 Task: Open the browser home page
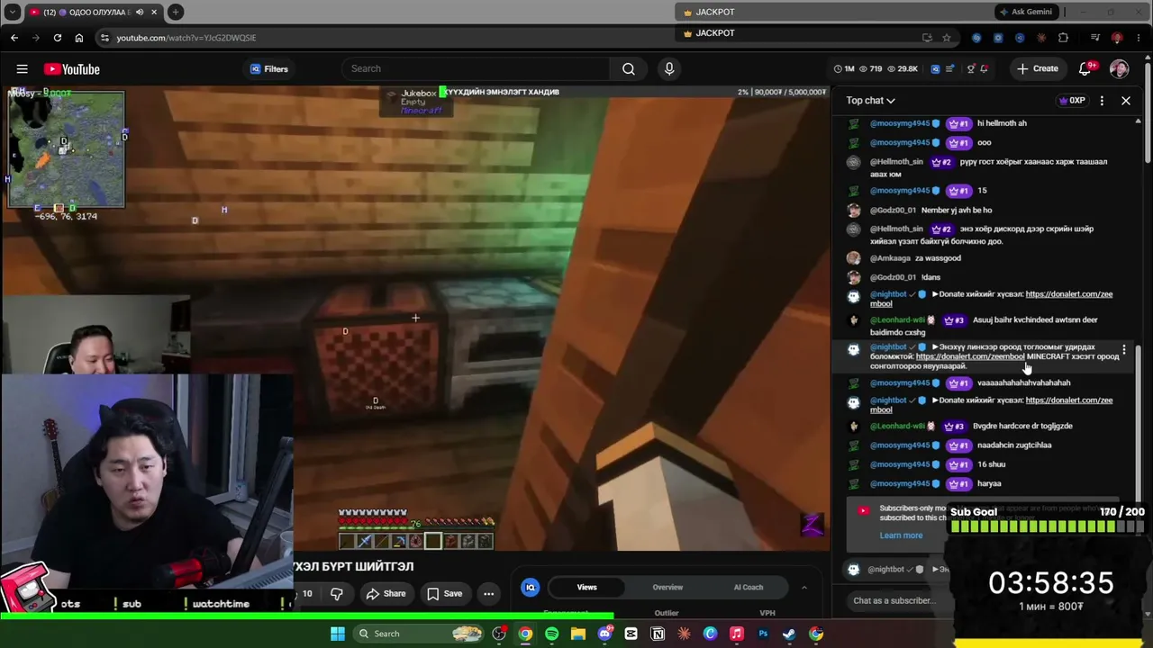click(79, 38)
